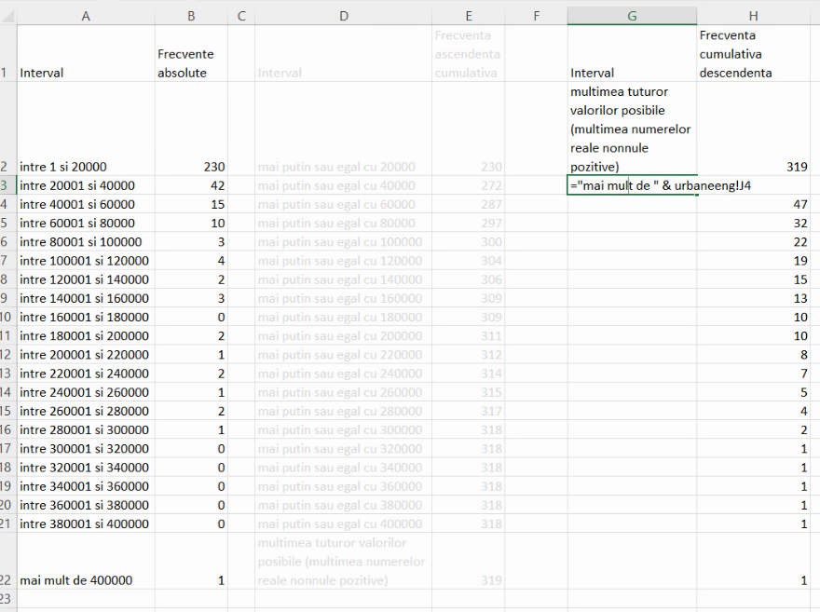Click the "intre 380001 si 400000" cell

click(x=86, y=524)
